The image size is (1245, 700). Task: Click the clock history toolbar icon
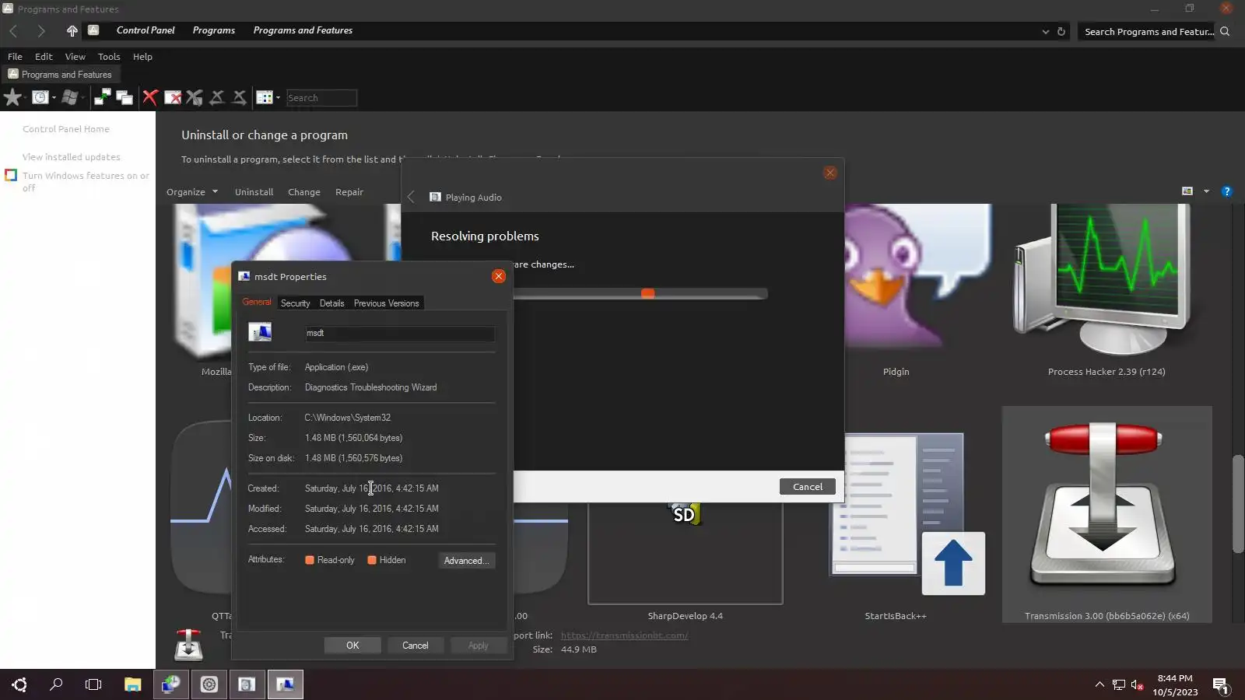(x=40, y=97)
